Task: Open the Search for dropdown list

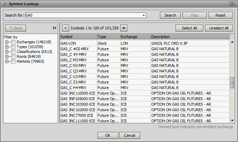Action: (x=144, y=15)
